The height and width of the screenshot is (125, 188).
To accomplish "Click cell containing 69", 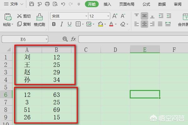I will pos(57,110).
